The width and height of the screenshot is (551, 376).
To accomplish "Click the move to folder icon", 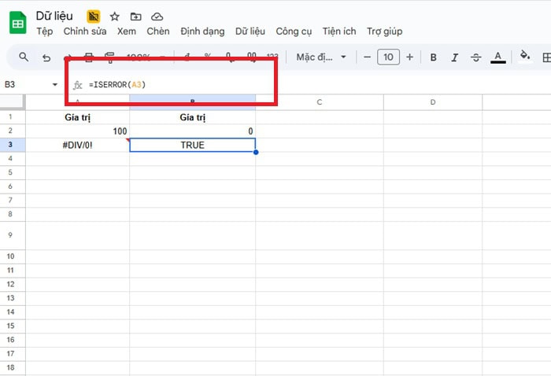I will [136, 17].
